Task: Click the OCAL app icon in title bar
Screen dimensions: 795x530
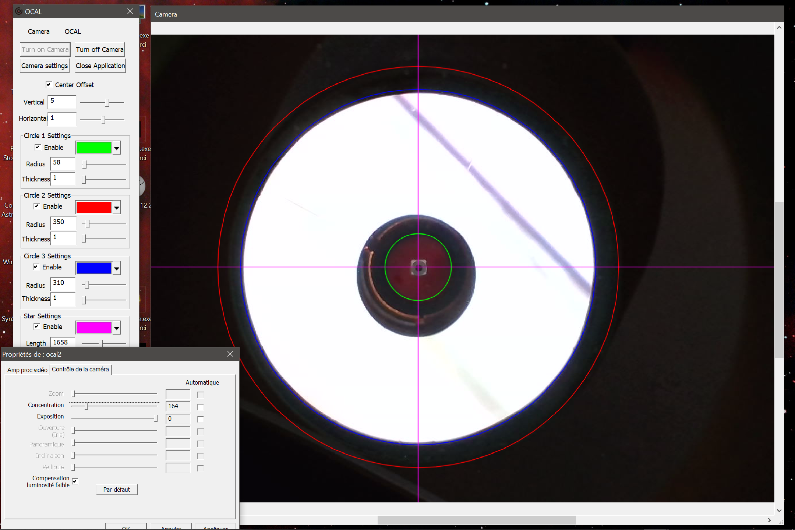Action: point(19,11)
